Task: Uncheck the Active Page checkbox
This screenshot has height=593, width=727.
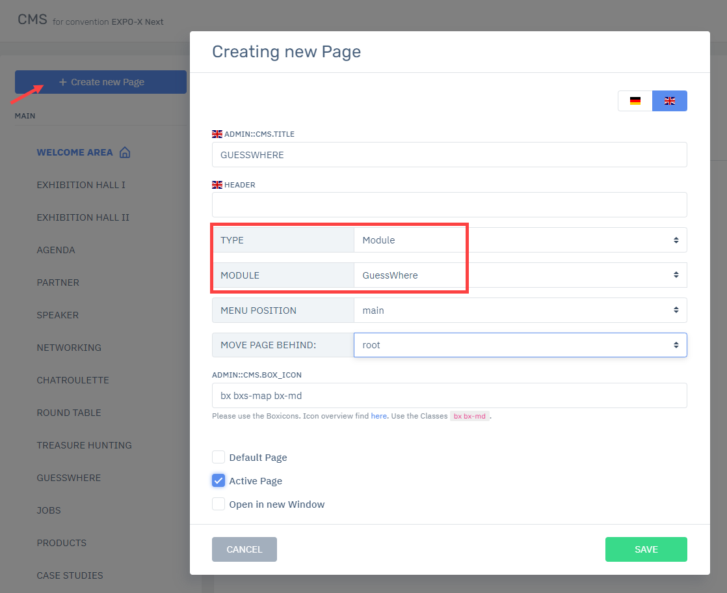Action: (x=218, y=481)
